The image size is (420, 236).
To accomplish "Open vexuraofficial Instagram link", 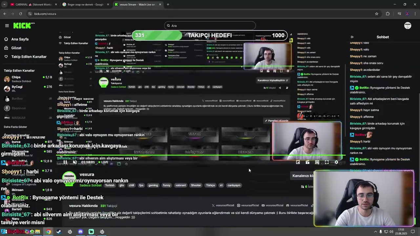I will 248,206.
